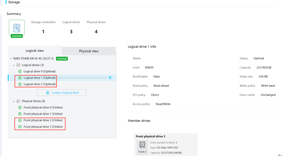Screen dimensions: 282x156
Task: Click status check icon of Logical drive 2
Action: [x=20, y=84]
